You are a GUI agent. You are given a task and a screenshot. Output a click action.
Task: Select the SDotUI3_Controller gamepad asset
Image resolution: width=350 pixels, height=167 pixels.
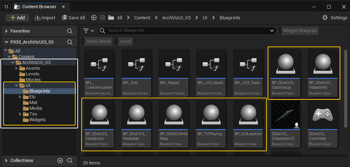[x=323, y=124]
